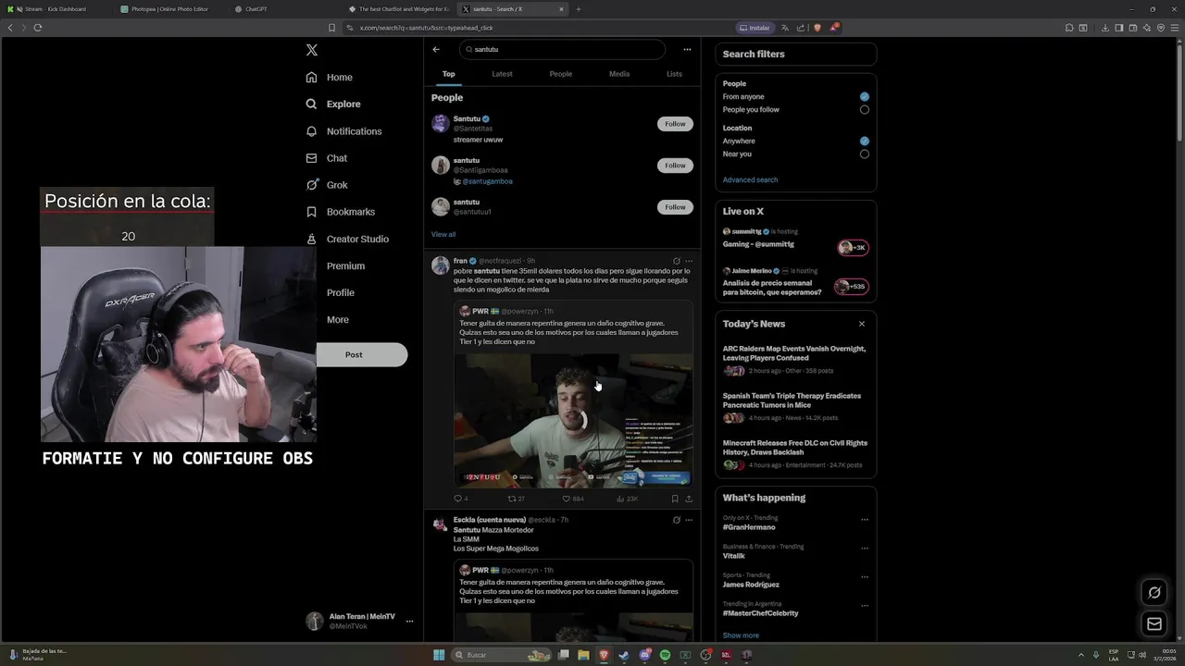Open more options on fran's post
The width and height of the screenshot is (1185, 666).
(x=688, y=261)
